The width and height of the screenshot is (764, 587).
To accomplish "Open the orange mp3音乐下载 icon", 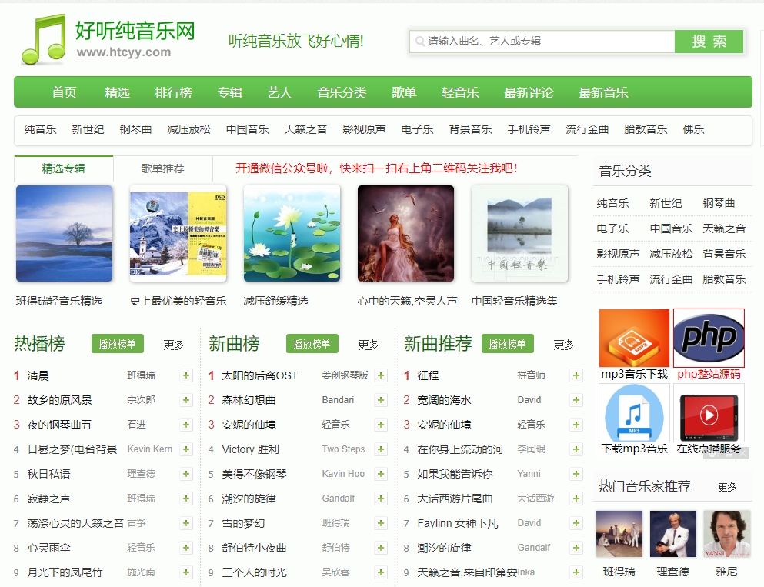I will click(x=634, y=339).
